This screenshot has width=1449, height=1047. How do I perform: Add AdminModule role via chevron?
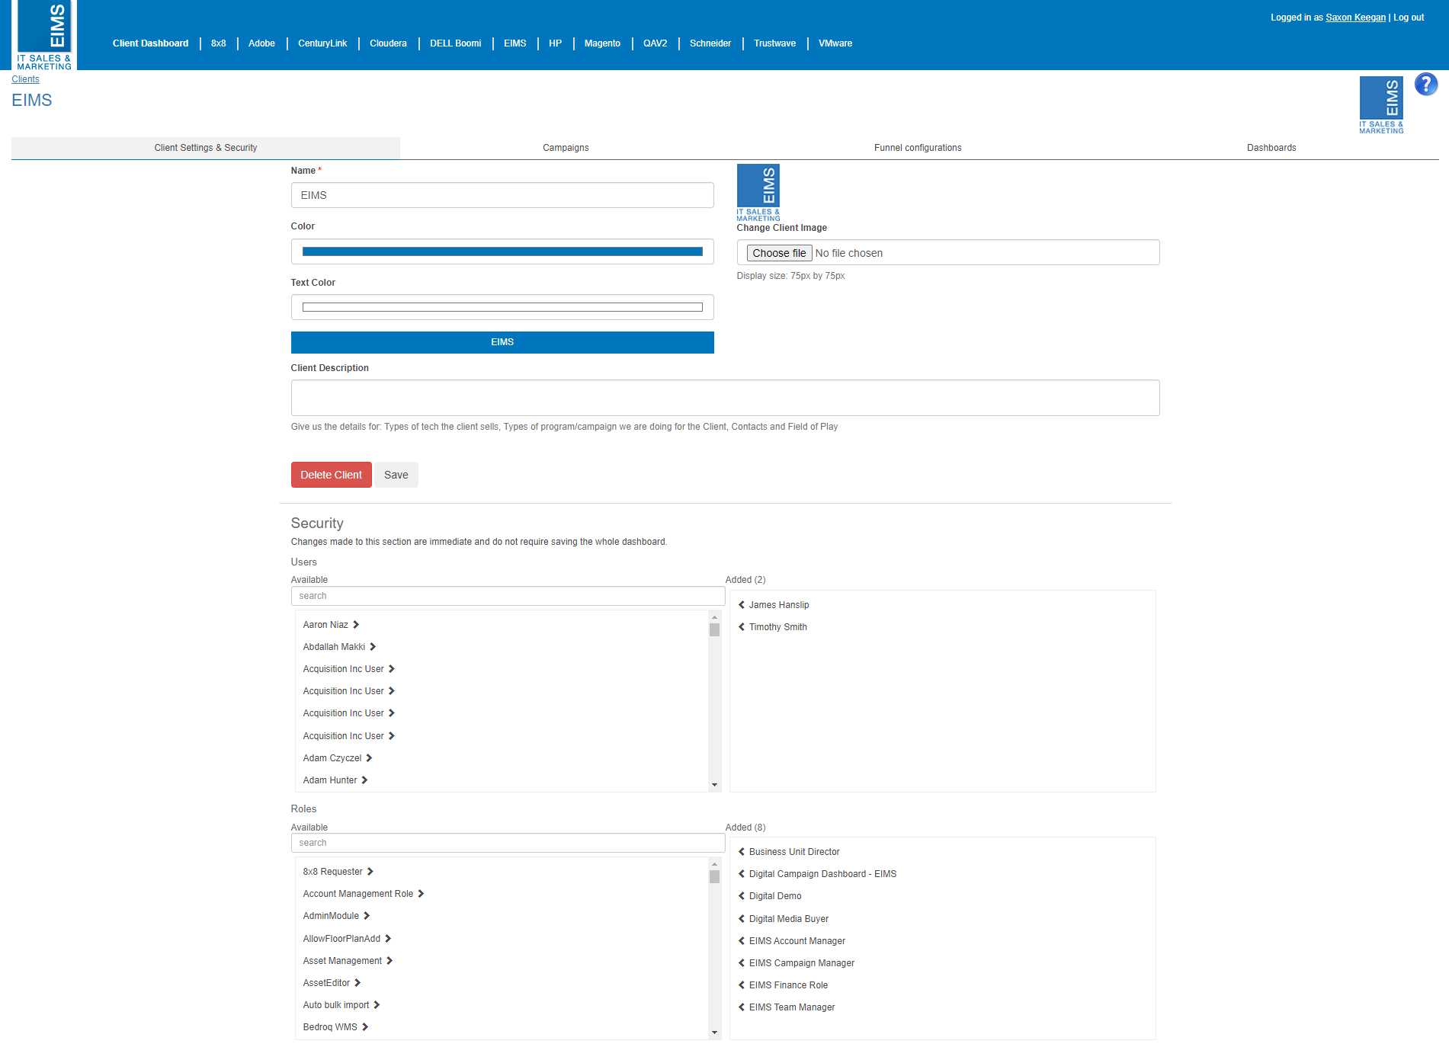pos(367,916)
